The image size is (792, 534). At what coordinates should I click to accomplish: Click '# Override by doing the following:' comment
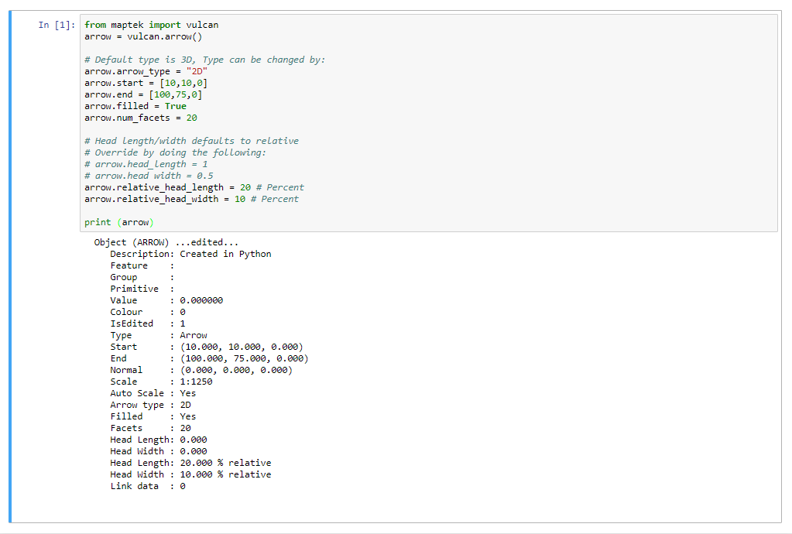pyautogui.click(x=175, y=152)
